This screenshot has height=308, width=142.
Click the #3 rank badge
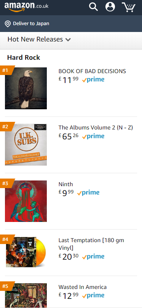7,183
